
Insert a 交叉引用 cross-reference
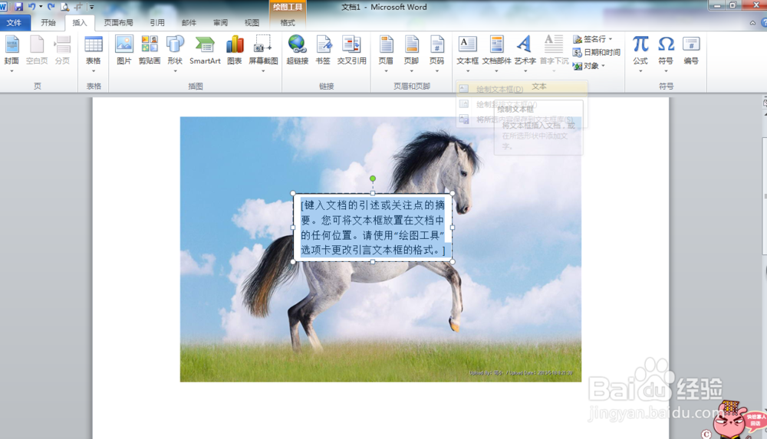(x=352, y=51)
